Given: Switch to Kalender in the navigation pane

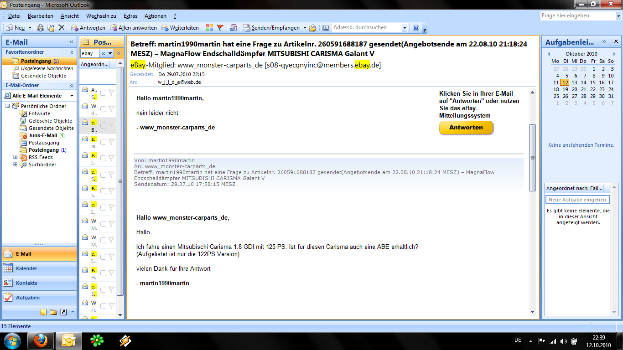Looking at the screenshot, I should coord(39,268).
